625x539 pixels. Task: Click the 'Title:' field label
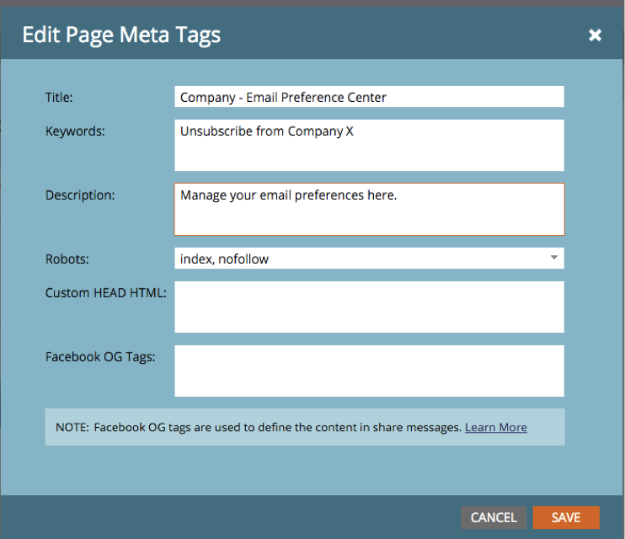coord(59,98)
